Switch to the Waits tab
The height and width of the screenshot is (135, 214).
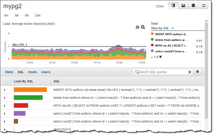(x=9, y=72)
